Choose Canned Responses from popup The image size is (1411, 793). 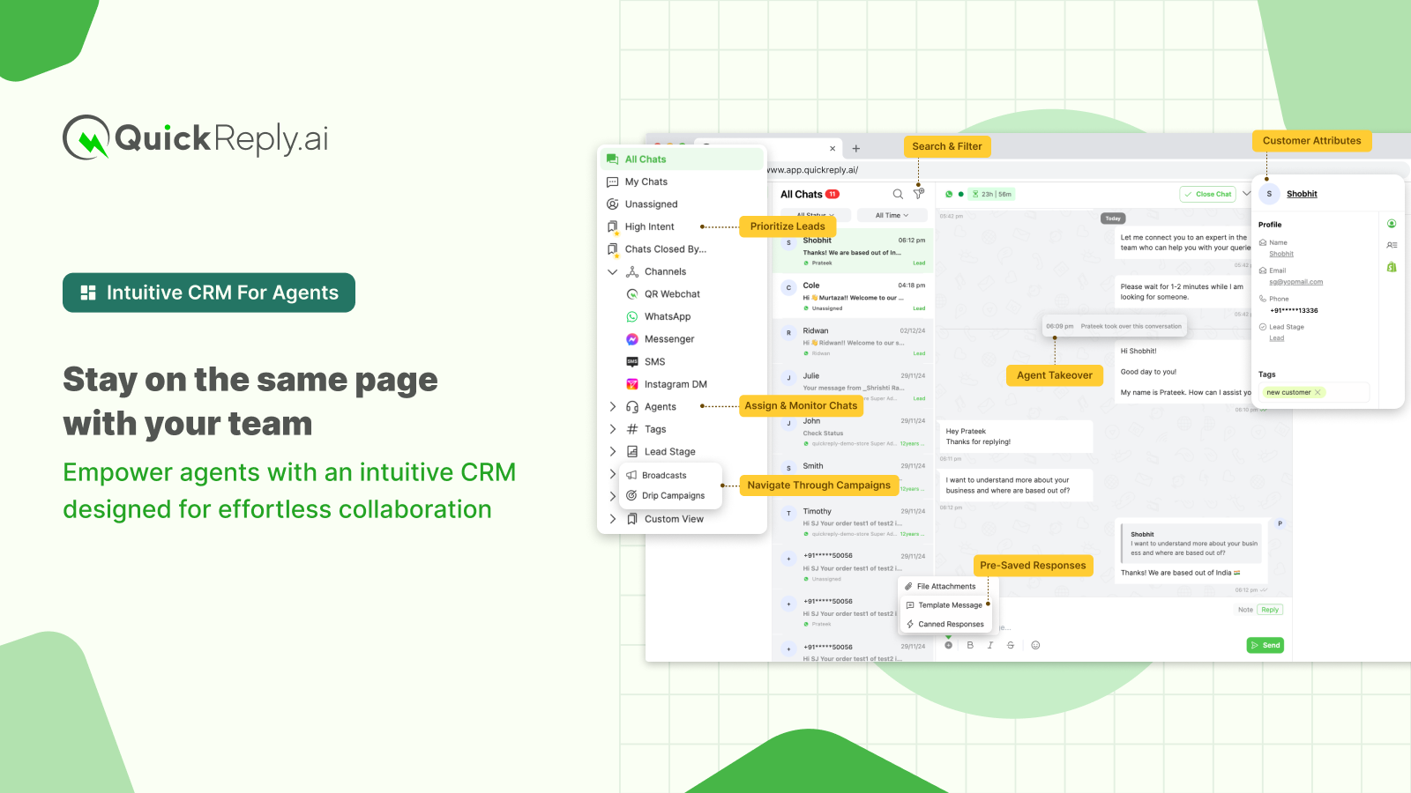point(946,624)
